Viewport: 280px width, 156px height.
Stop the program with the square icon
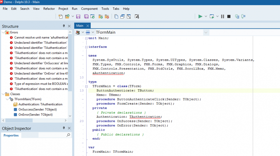click(x=229, y=17)
